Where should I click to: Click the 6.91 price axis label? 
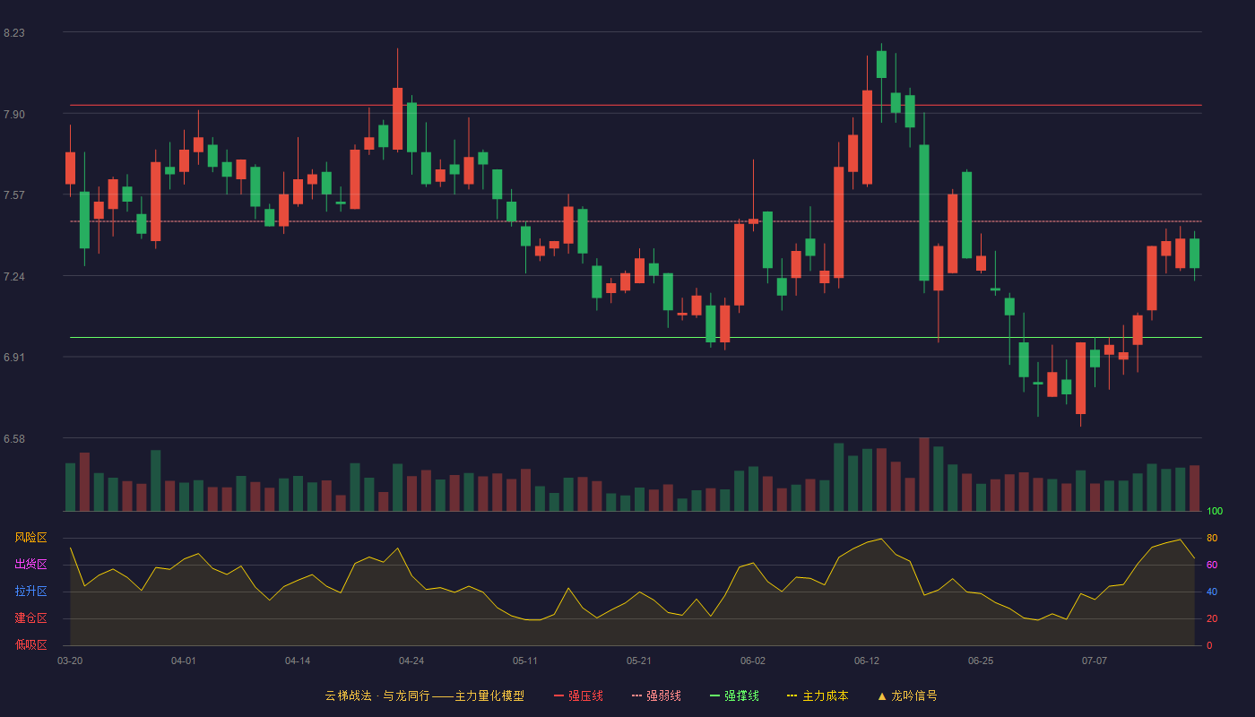coord(14,358)
